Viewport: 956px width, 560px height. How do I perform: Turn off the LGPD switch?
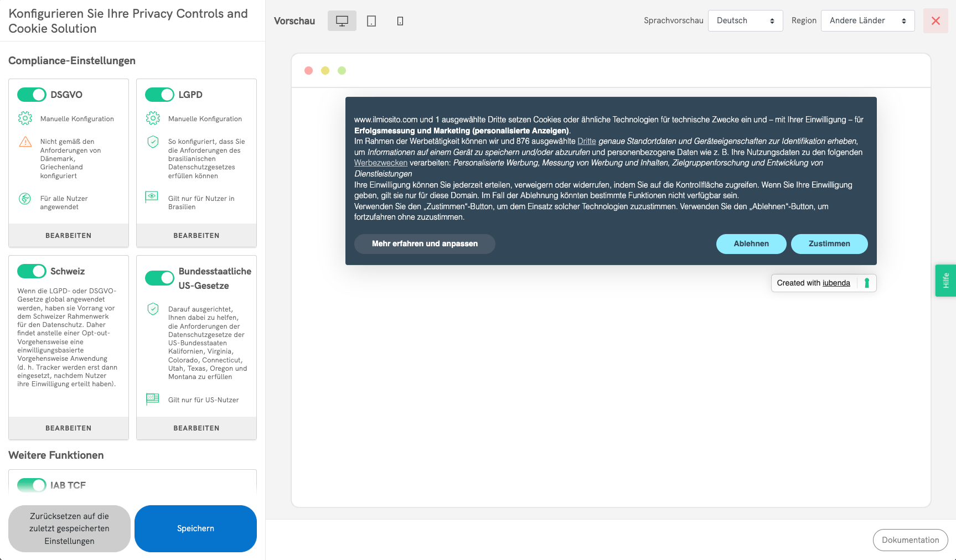[x=159, y=94]
